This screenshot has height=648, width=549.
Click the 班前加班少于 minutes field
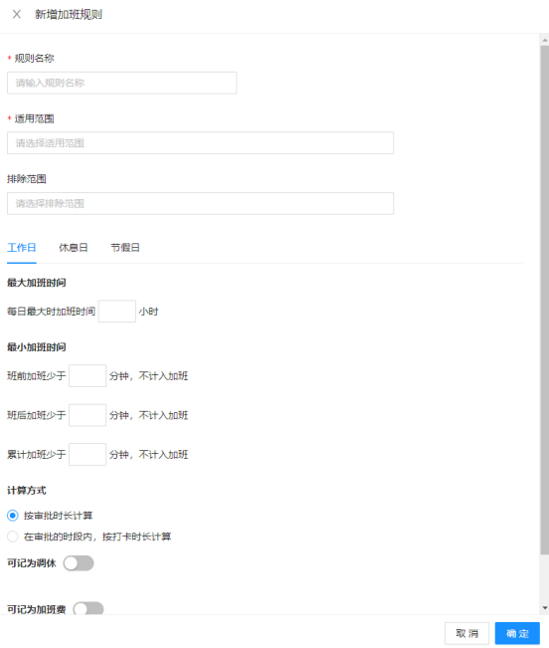(88, 375)
